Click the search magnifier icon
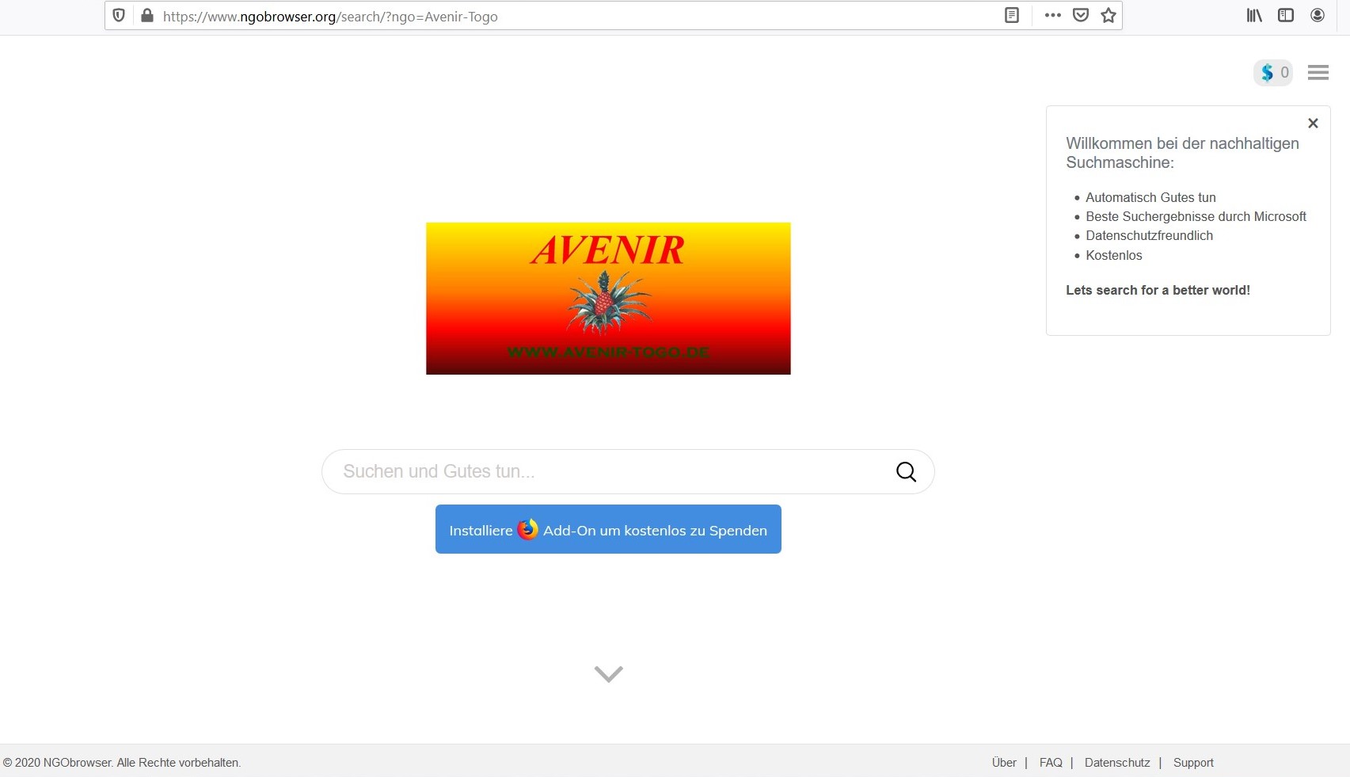This screenshot has height=777, width=1350. tap(905, 471)
